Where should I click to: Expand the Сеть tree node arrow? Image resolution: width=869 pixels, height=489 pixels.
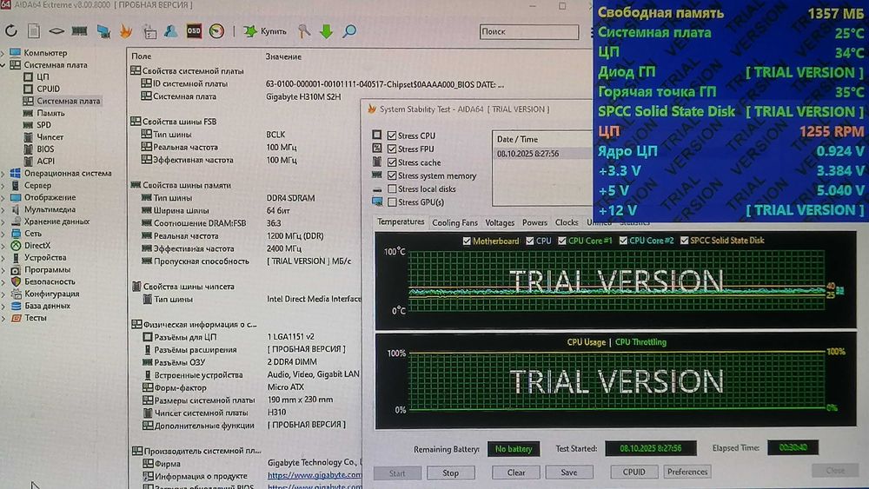pos(3,234)
